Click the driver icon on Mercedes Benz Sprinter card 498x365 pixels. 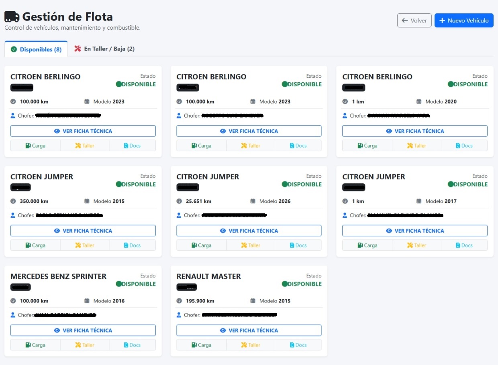pyautogui.click(x=13, y=315)
